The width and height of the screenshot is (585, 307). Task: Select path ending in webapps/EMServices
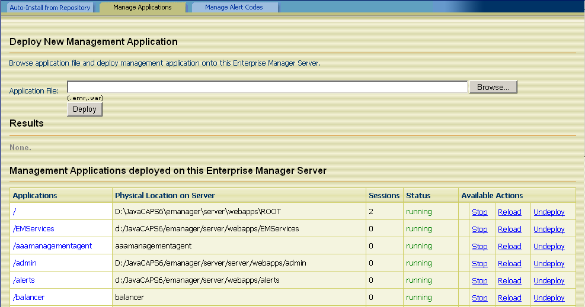click(x=207, y=229)
